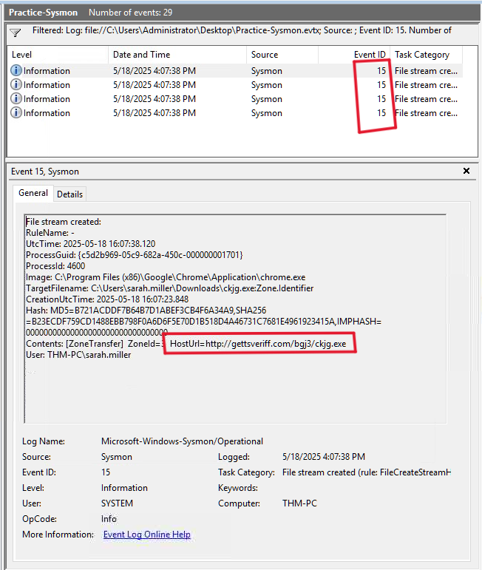Sort by the Date and Time column
This screenshot has height=570, width=482.
click(x=142, y=55)
